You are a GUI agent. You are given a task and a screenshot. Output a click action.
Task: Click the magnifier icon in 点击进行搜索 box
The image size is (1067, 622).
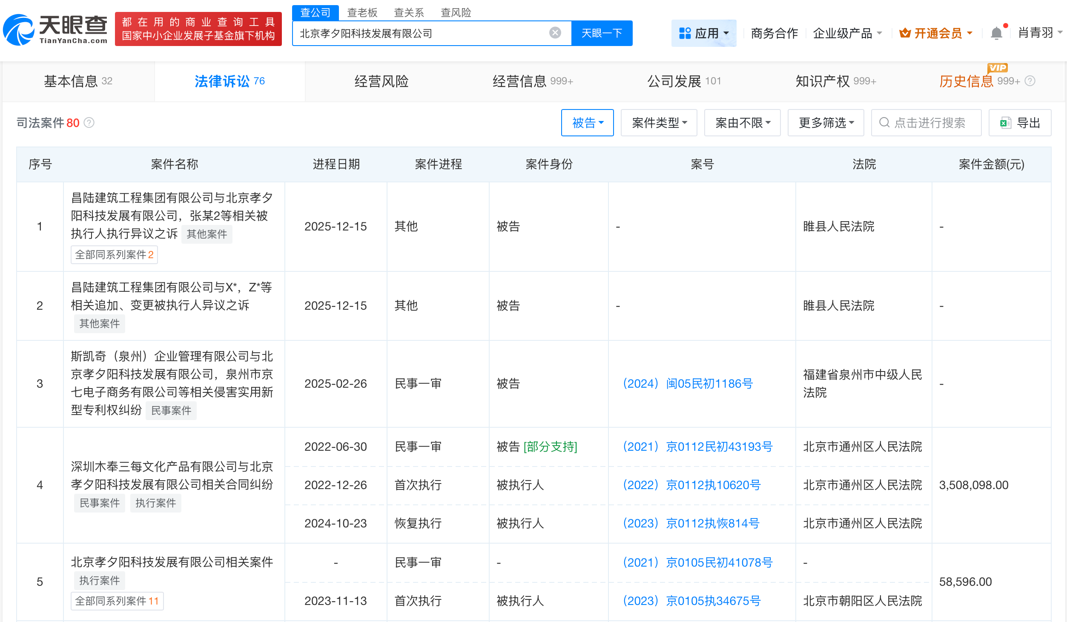[885, 123]
